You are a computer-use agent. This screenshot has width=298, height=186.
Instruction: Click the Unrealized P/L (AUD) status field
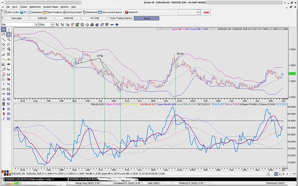pyautogui.click(x=126, y=183)
